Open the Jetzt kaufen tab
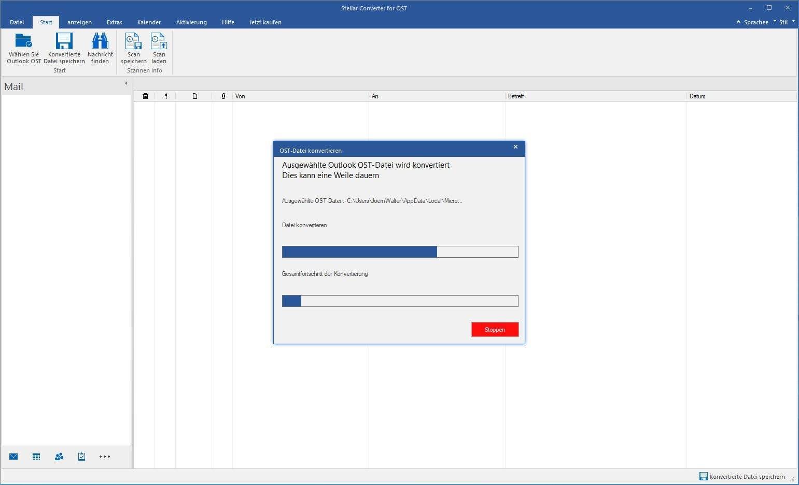 pos(265,22)
